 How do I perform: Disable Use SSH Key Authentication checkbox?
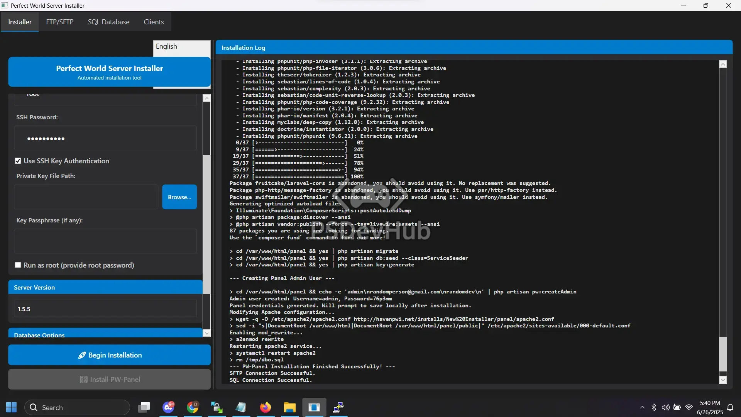pos(18,161)
